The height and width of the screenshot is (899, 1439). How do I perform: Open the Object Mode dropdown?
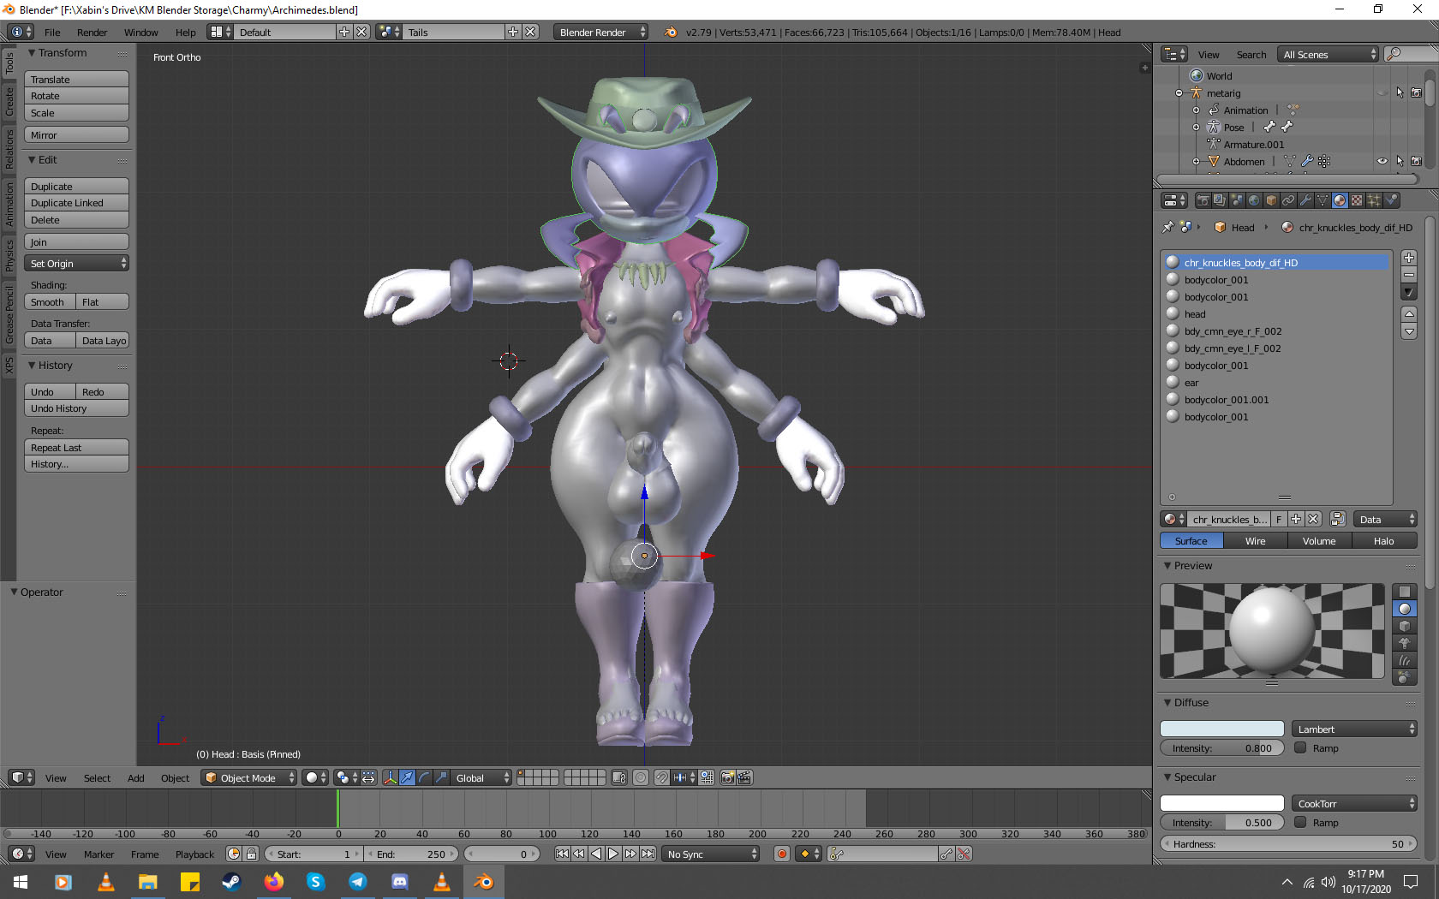[249, 777]
